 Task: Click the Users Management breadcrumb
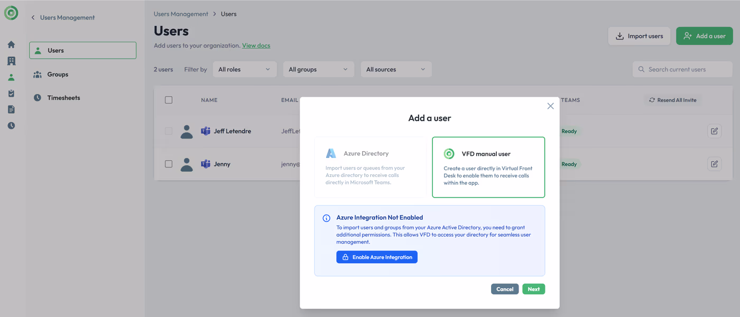(181, 14)
